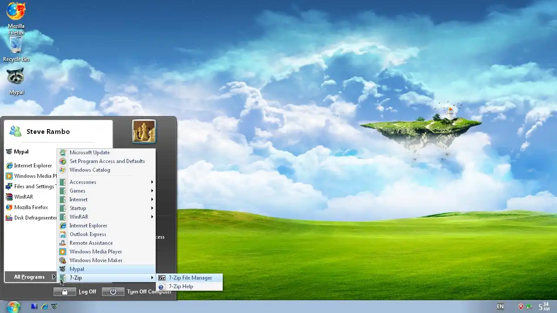
Task: Click the Remote Assistance icon
Action: (63, 243)
